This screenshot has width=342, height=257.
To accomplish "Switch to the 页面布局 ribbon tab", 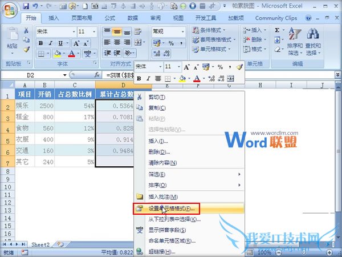I will coord(82,18).
